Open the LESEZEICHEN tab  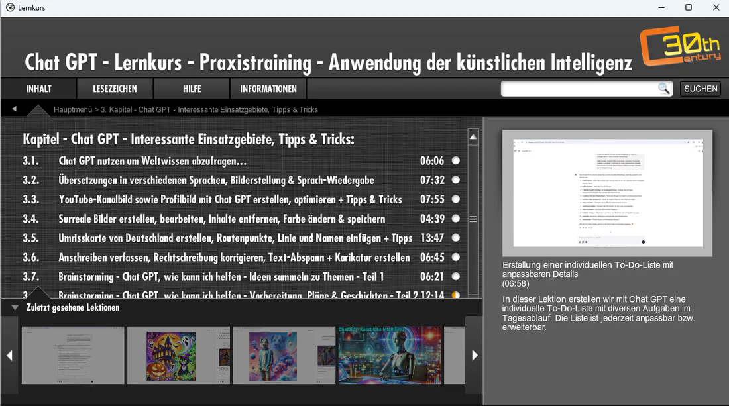click(115, 89)
